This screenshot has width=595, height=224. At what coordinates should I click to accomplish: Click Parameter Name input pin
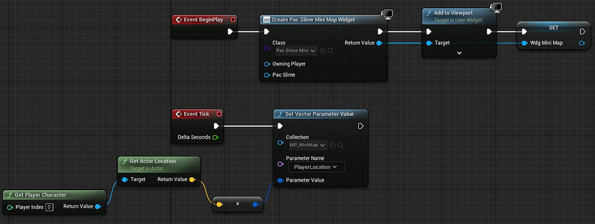(280, 164)
